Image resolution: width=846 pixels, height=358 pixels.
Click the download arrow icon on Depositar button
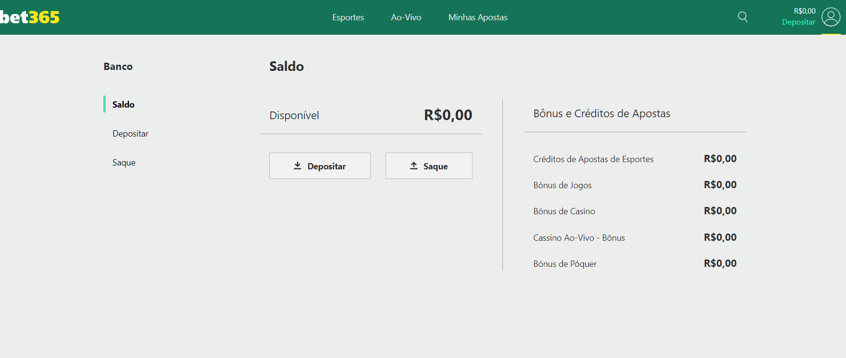click(x=298, y=166)
